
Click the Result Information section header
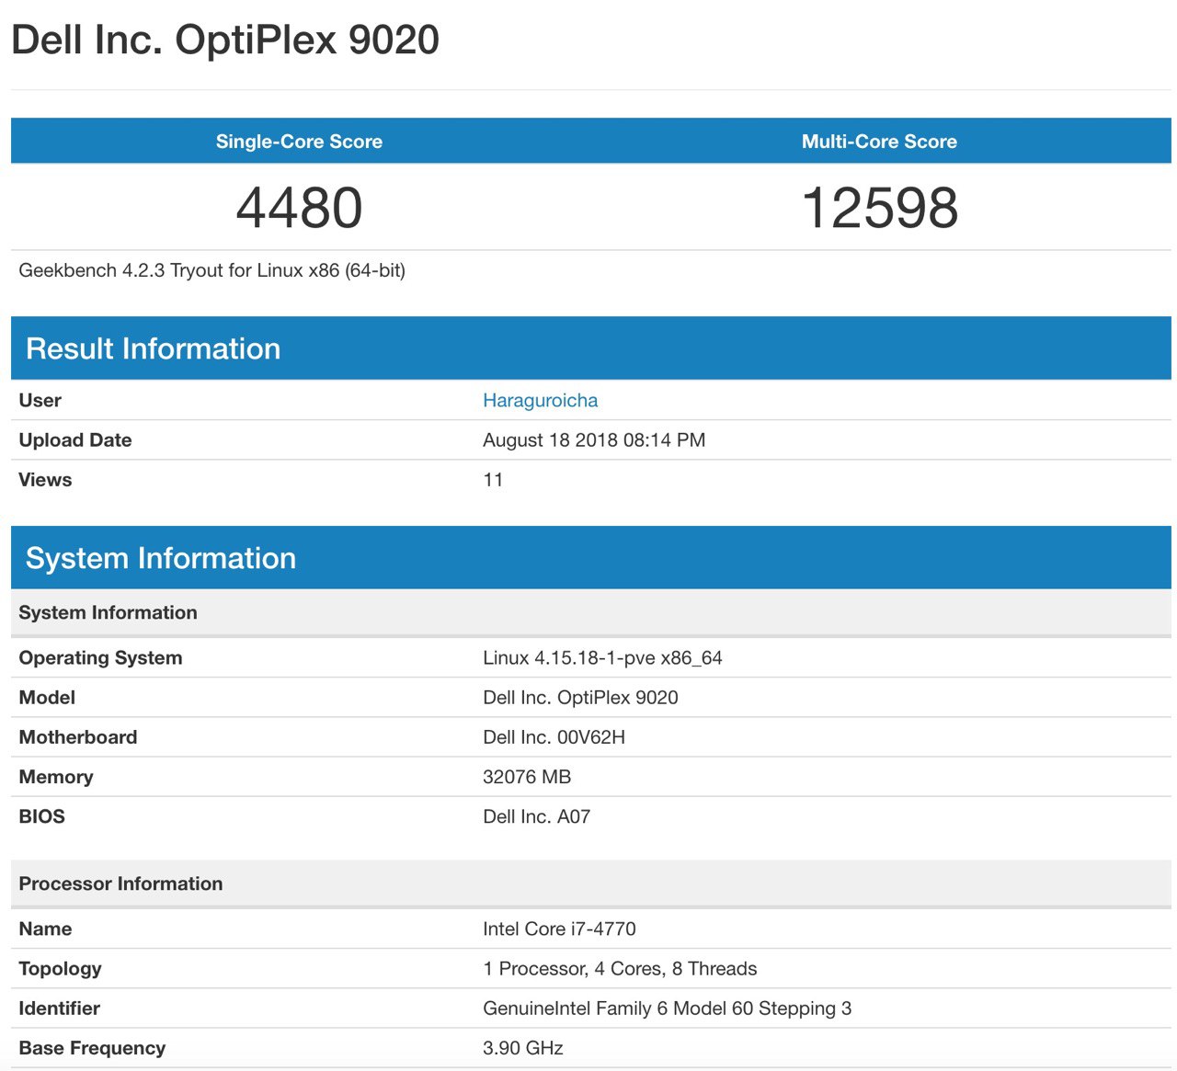pyautogui.click(x=591, y=348)
